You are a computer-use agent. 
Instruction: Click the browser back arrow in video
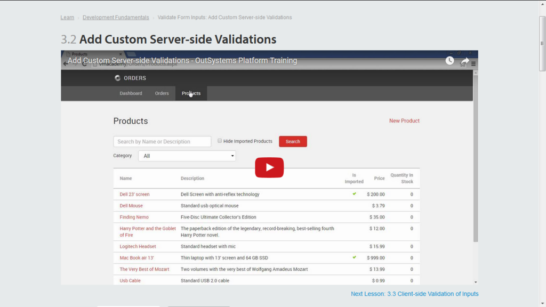click(66, 64)
